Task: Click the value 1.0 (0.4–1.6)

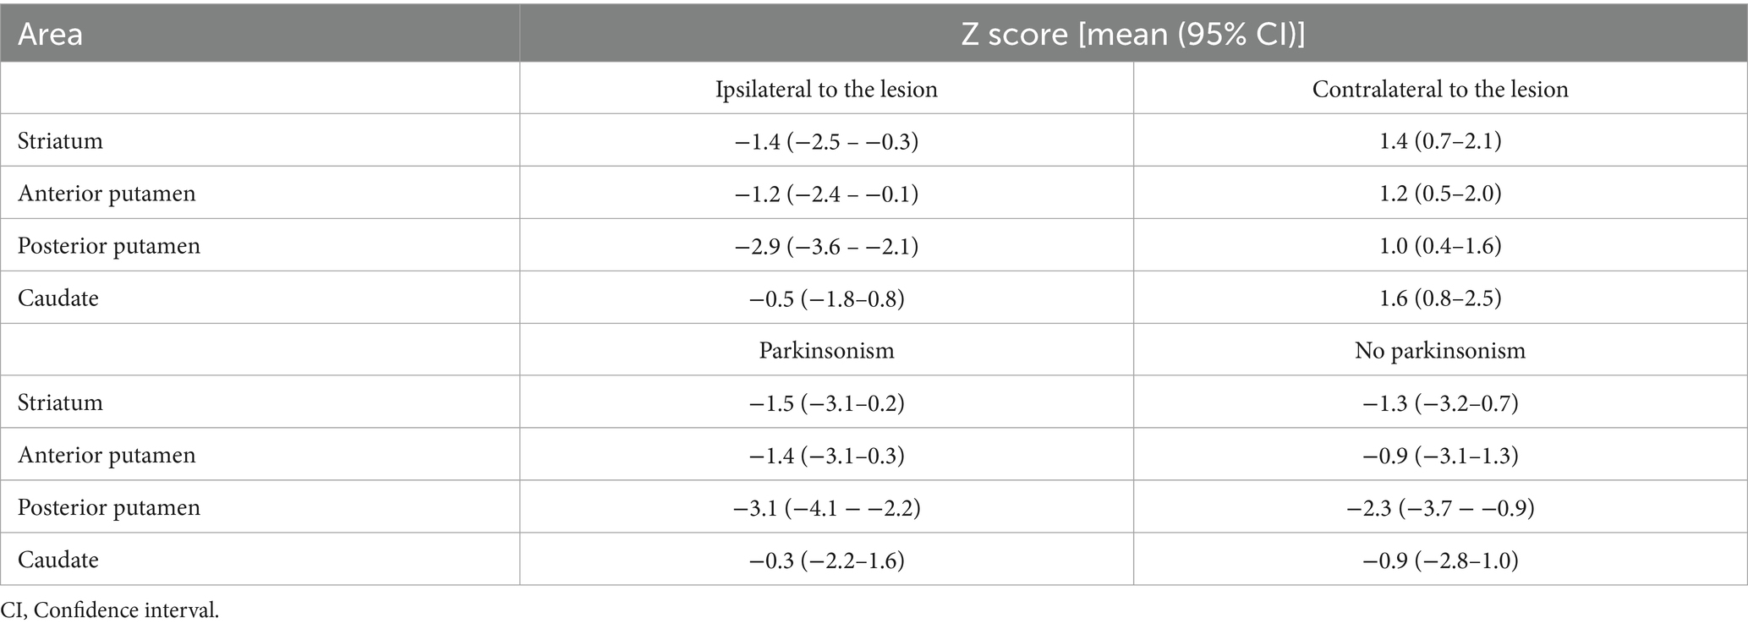Action: click(1439, 246)
